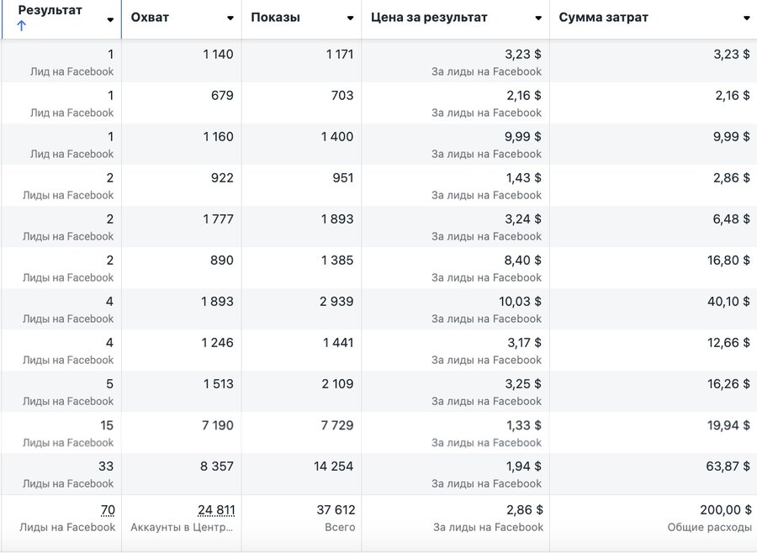757x553 pixels.
Task: Select impressions cell 2 109
Action: point(337,384)
